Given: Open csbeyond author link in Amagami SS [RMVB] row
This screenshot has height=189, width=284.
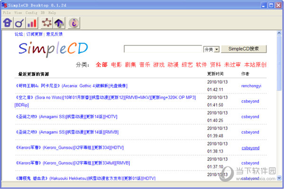Looking at the screenshot, I should (250, 132).
